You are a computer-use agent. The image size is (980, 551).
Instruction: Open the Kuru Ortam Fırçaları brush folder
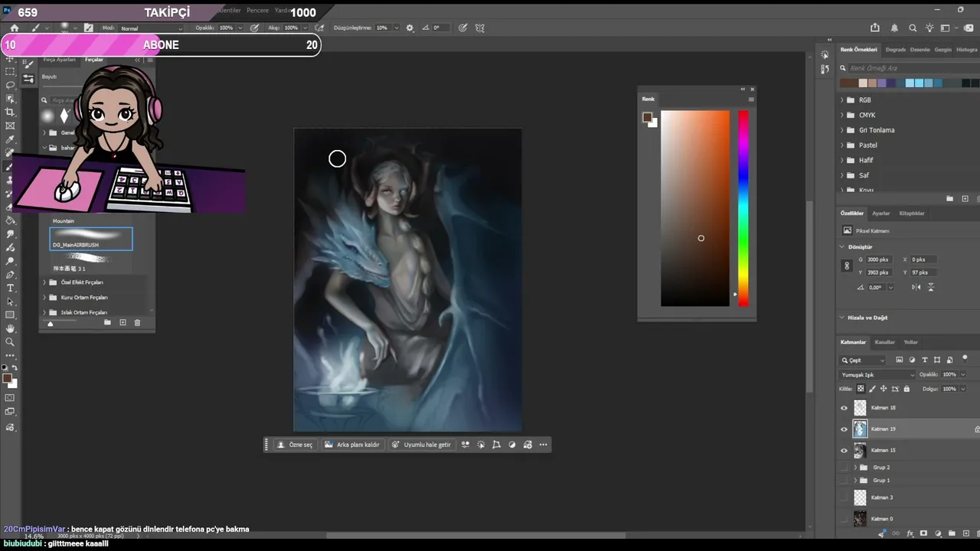point(84,298)
